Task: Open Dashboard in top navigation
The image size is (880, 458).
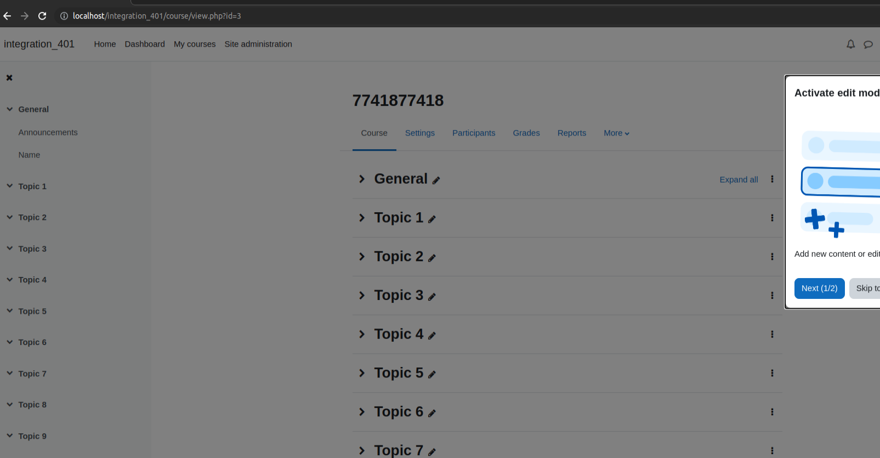Action: click(x=145, y=44)
